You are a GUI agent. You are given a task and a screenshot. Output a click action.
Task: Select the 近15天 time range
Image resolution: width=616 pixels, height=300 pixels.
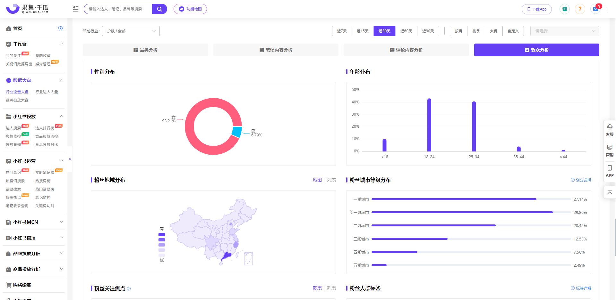click(363, 31)
